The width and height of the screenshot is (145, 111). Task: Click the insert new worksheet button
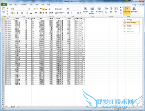18,107
